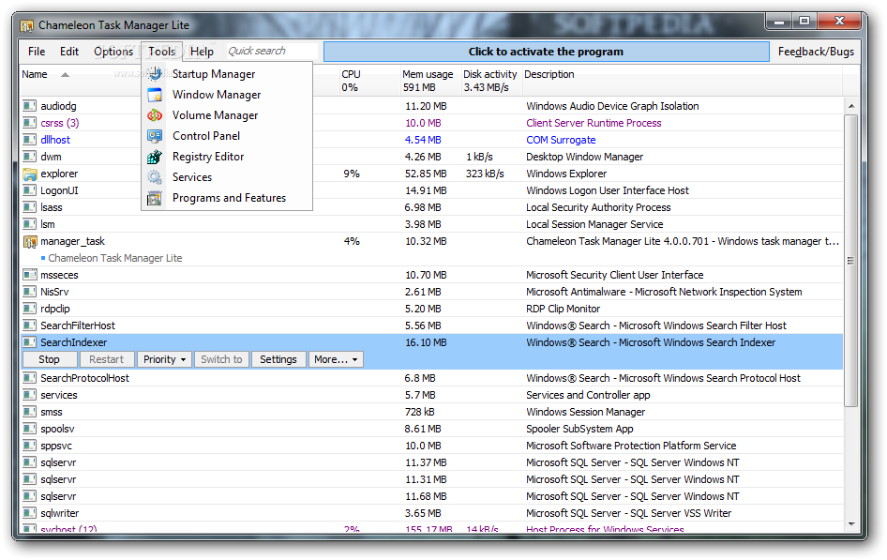Click the Tools menu
The height and width of the screenshot is (560, 887).
tap(162, 52)
